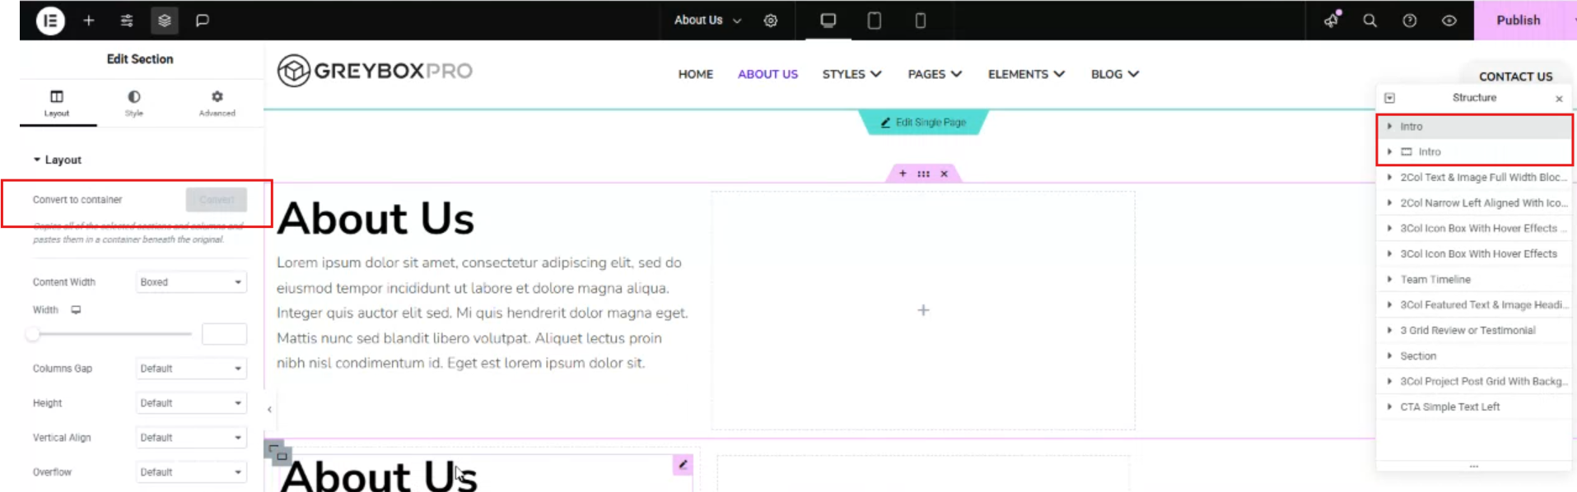Open page settings gear icon
The height and width of the screenshot is (492, 1577).
click(771, 21)
